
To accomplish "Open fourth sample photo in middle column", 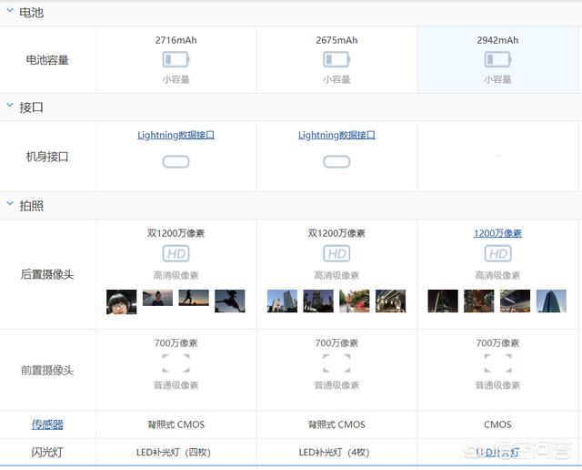I will click(x=390, y=301).
